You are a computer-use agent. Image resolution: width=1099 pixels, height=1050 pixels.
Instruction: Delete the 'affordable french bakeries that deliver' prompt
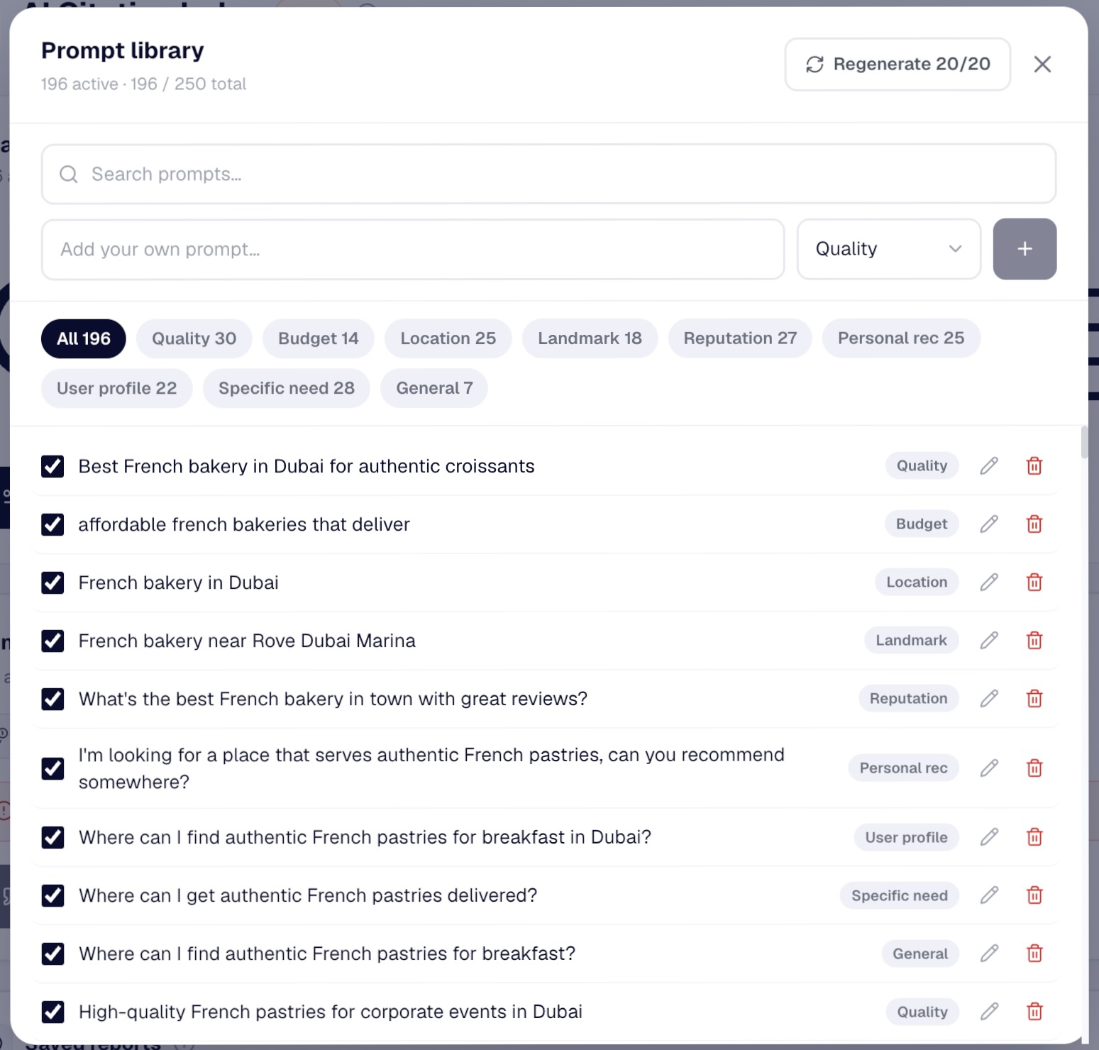pos(1034,524)
